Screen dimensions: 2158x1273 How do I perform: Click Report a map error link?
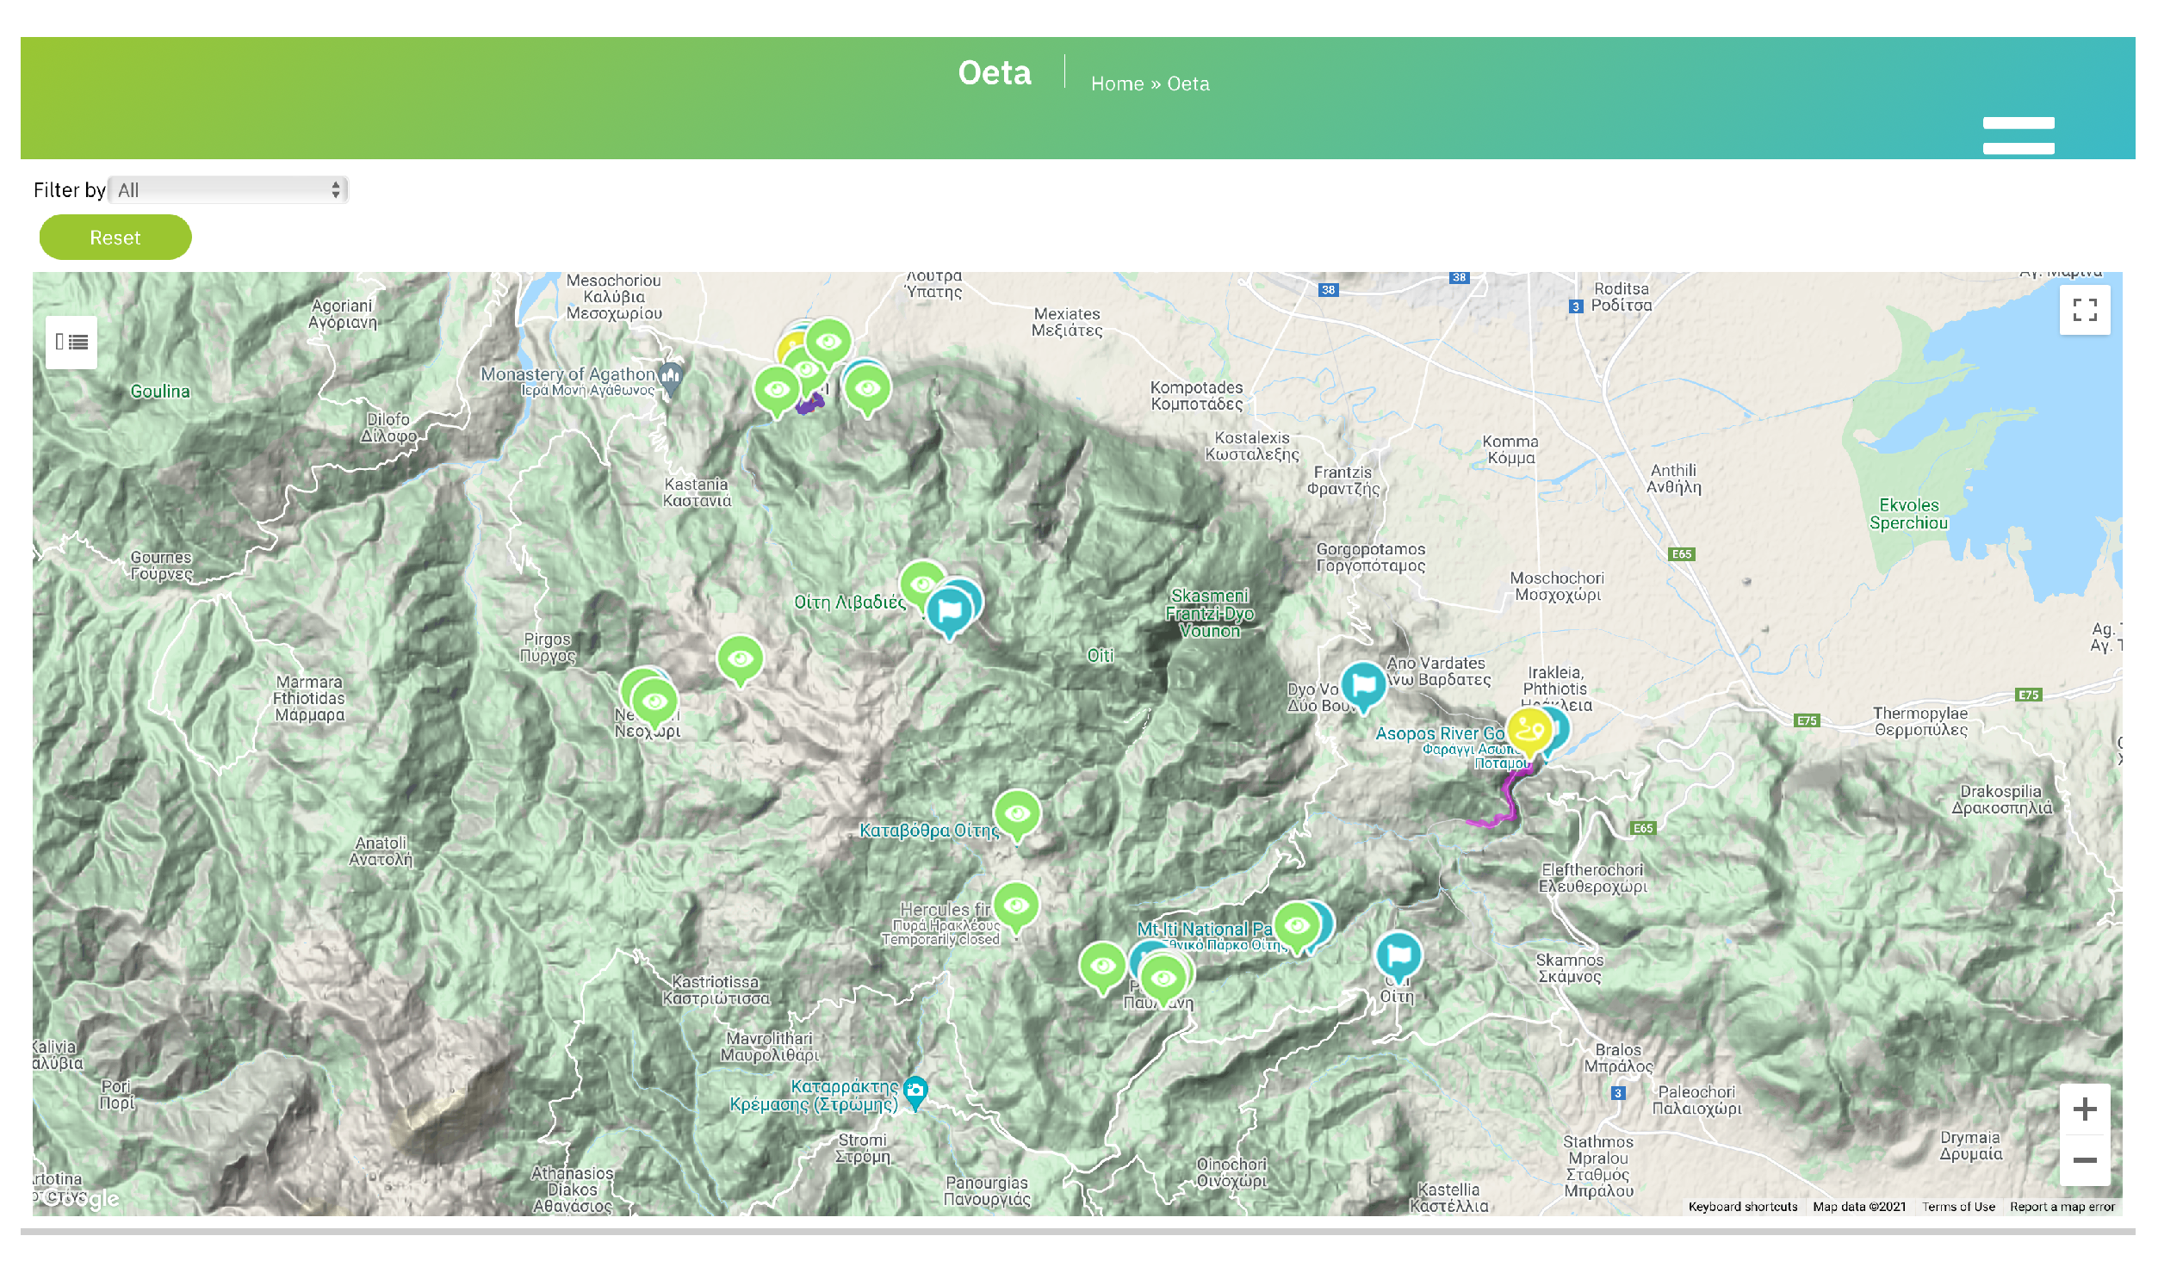[x=2061, y=1207]
